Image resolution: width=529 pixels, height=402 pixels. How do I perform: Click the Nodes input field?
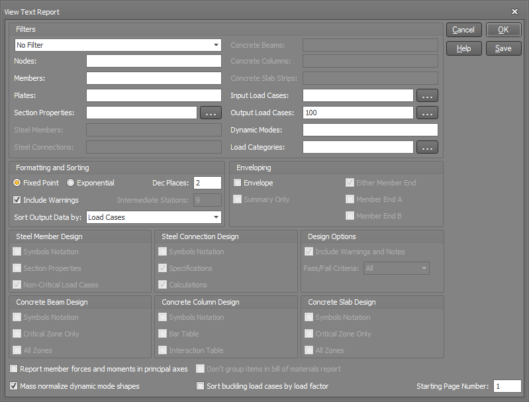tap(154, 61)
